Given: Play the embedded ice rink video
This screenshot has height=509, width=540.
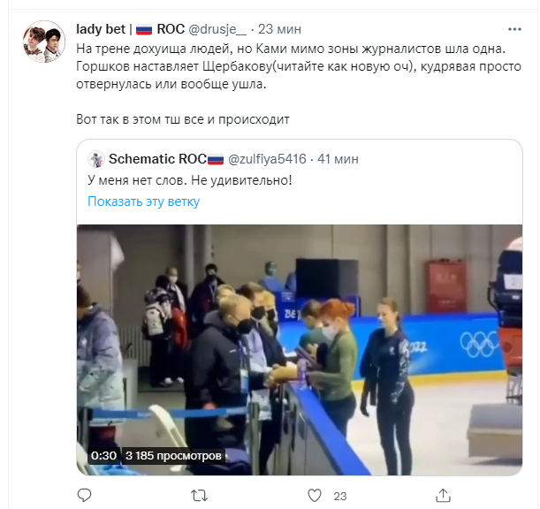Looking at the screenshot, I should pos(300,343).
